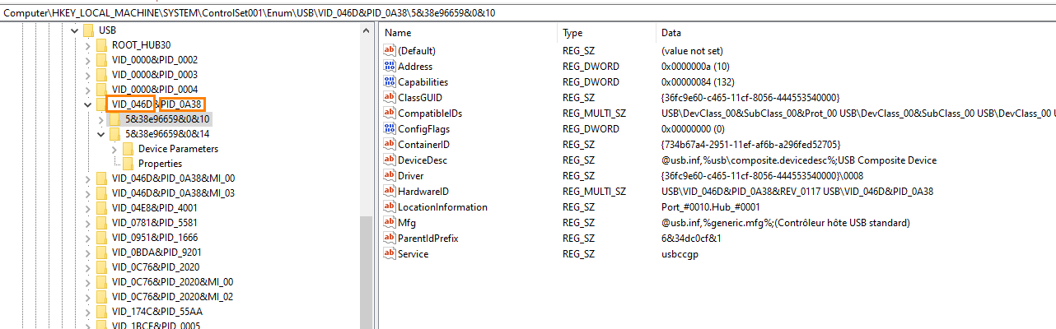This screenshot has width=1056, height=329.
Task: Click the VID_174C&PID_55AA folder icon
Action: (x=101, y=312)
